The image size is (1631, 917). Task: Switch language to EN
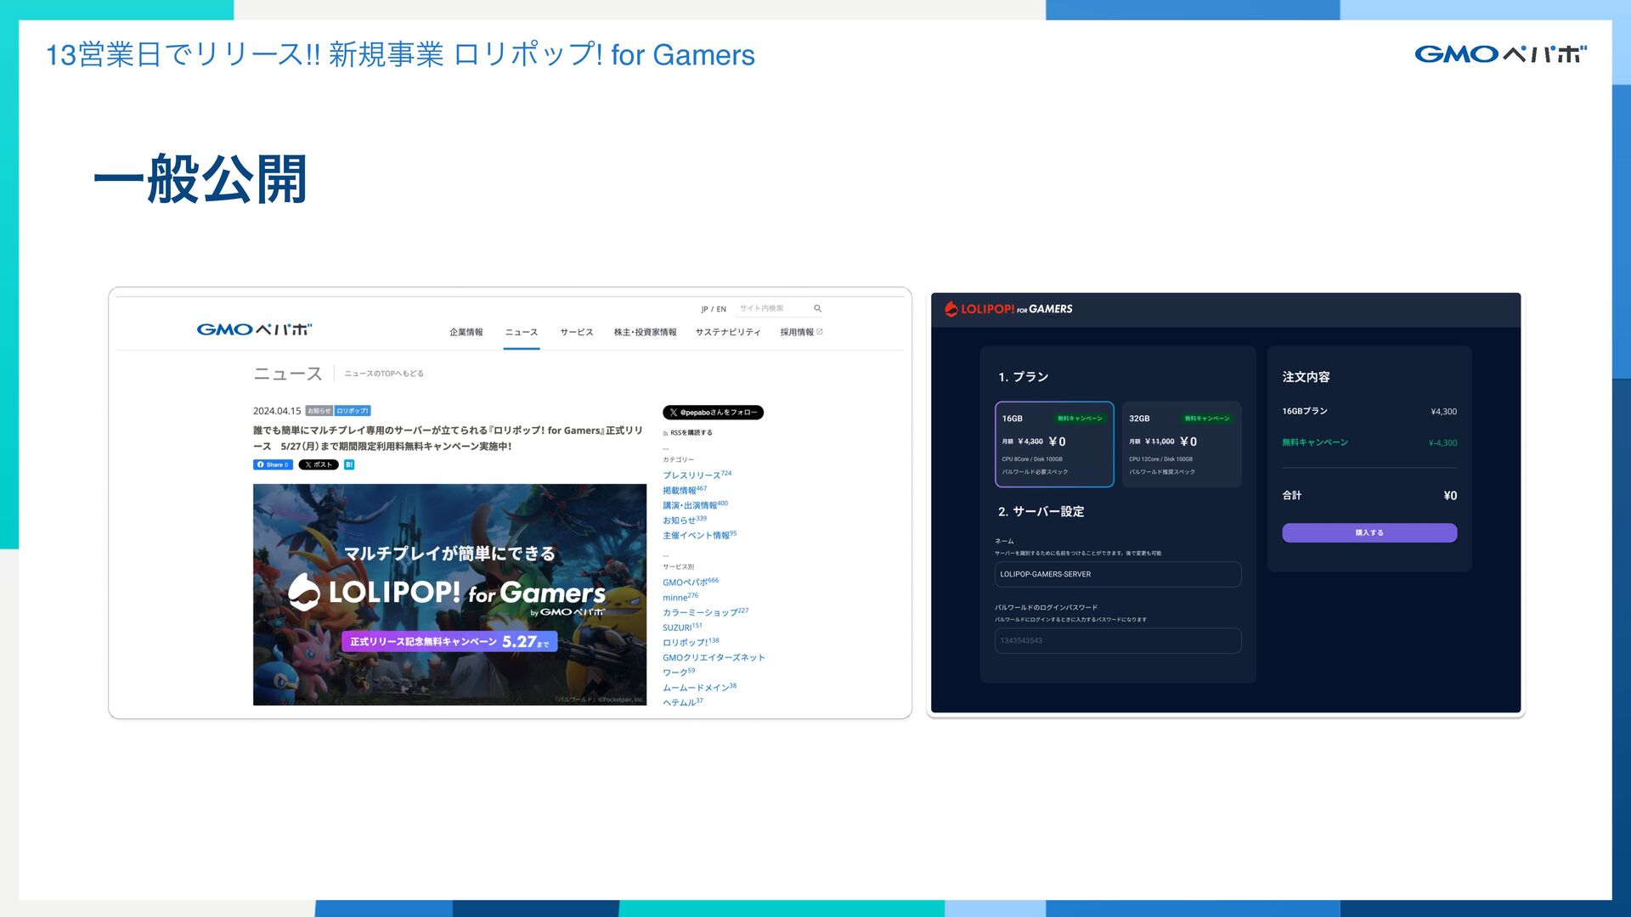coord(721,309)
